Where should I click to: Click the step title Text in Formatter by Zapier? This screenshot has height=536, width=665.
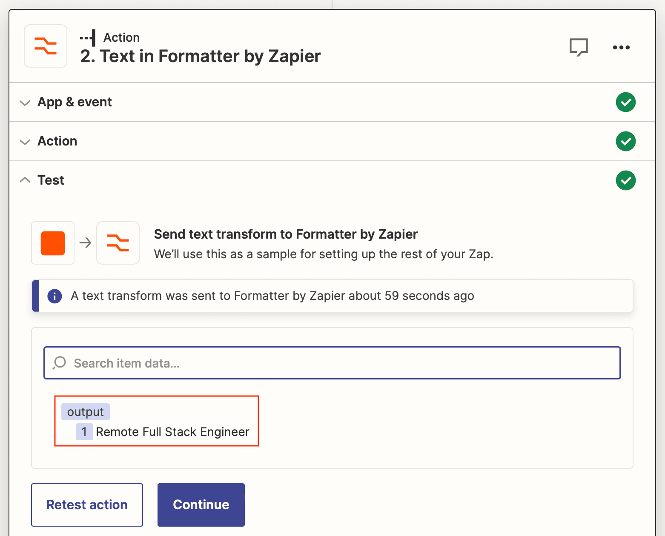coord(201,56)
